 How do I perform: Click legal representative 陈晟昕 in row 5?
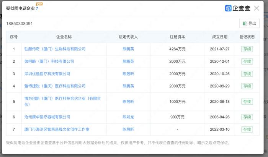point(128,102)
